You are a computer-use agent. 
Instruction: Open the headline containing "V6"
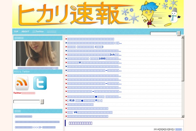click(x=90, y=112)
